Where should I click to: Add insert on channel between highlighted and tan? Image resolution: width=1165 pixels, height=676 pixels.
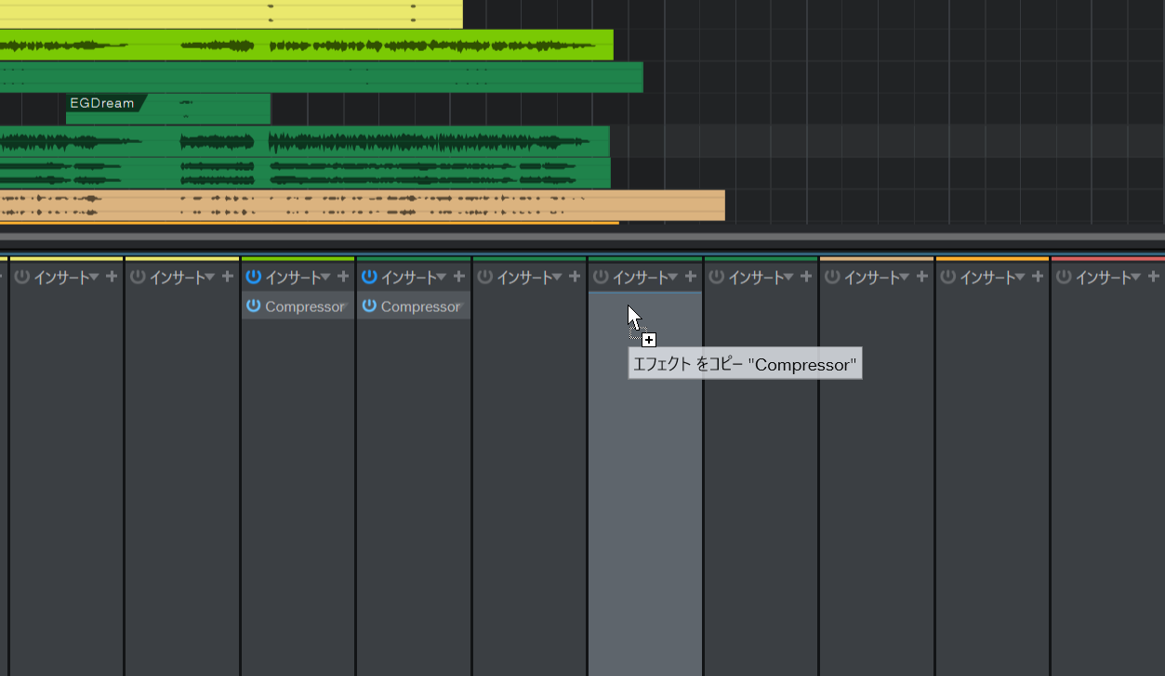806,277
